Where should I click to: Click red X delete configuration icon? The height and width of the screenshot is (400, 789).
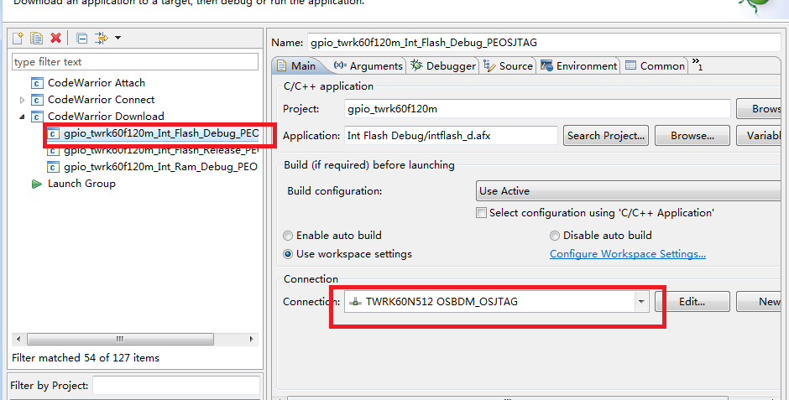point(56,38)
